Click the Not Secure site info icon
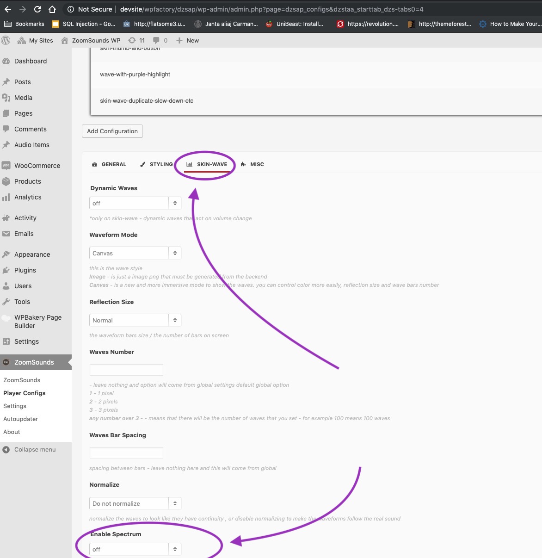Image resolution: width=542 pixels, height=558 pixels. (71, 9)
